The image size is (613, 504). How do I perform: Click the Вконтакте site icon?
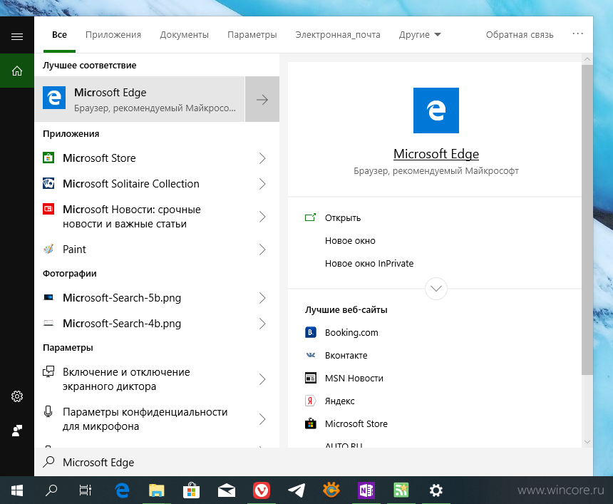tap(310, 355)
